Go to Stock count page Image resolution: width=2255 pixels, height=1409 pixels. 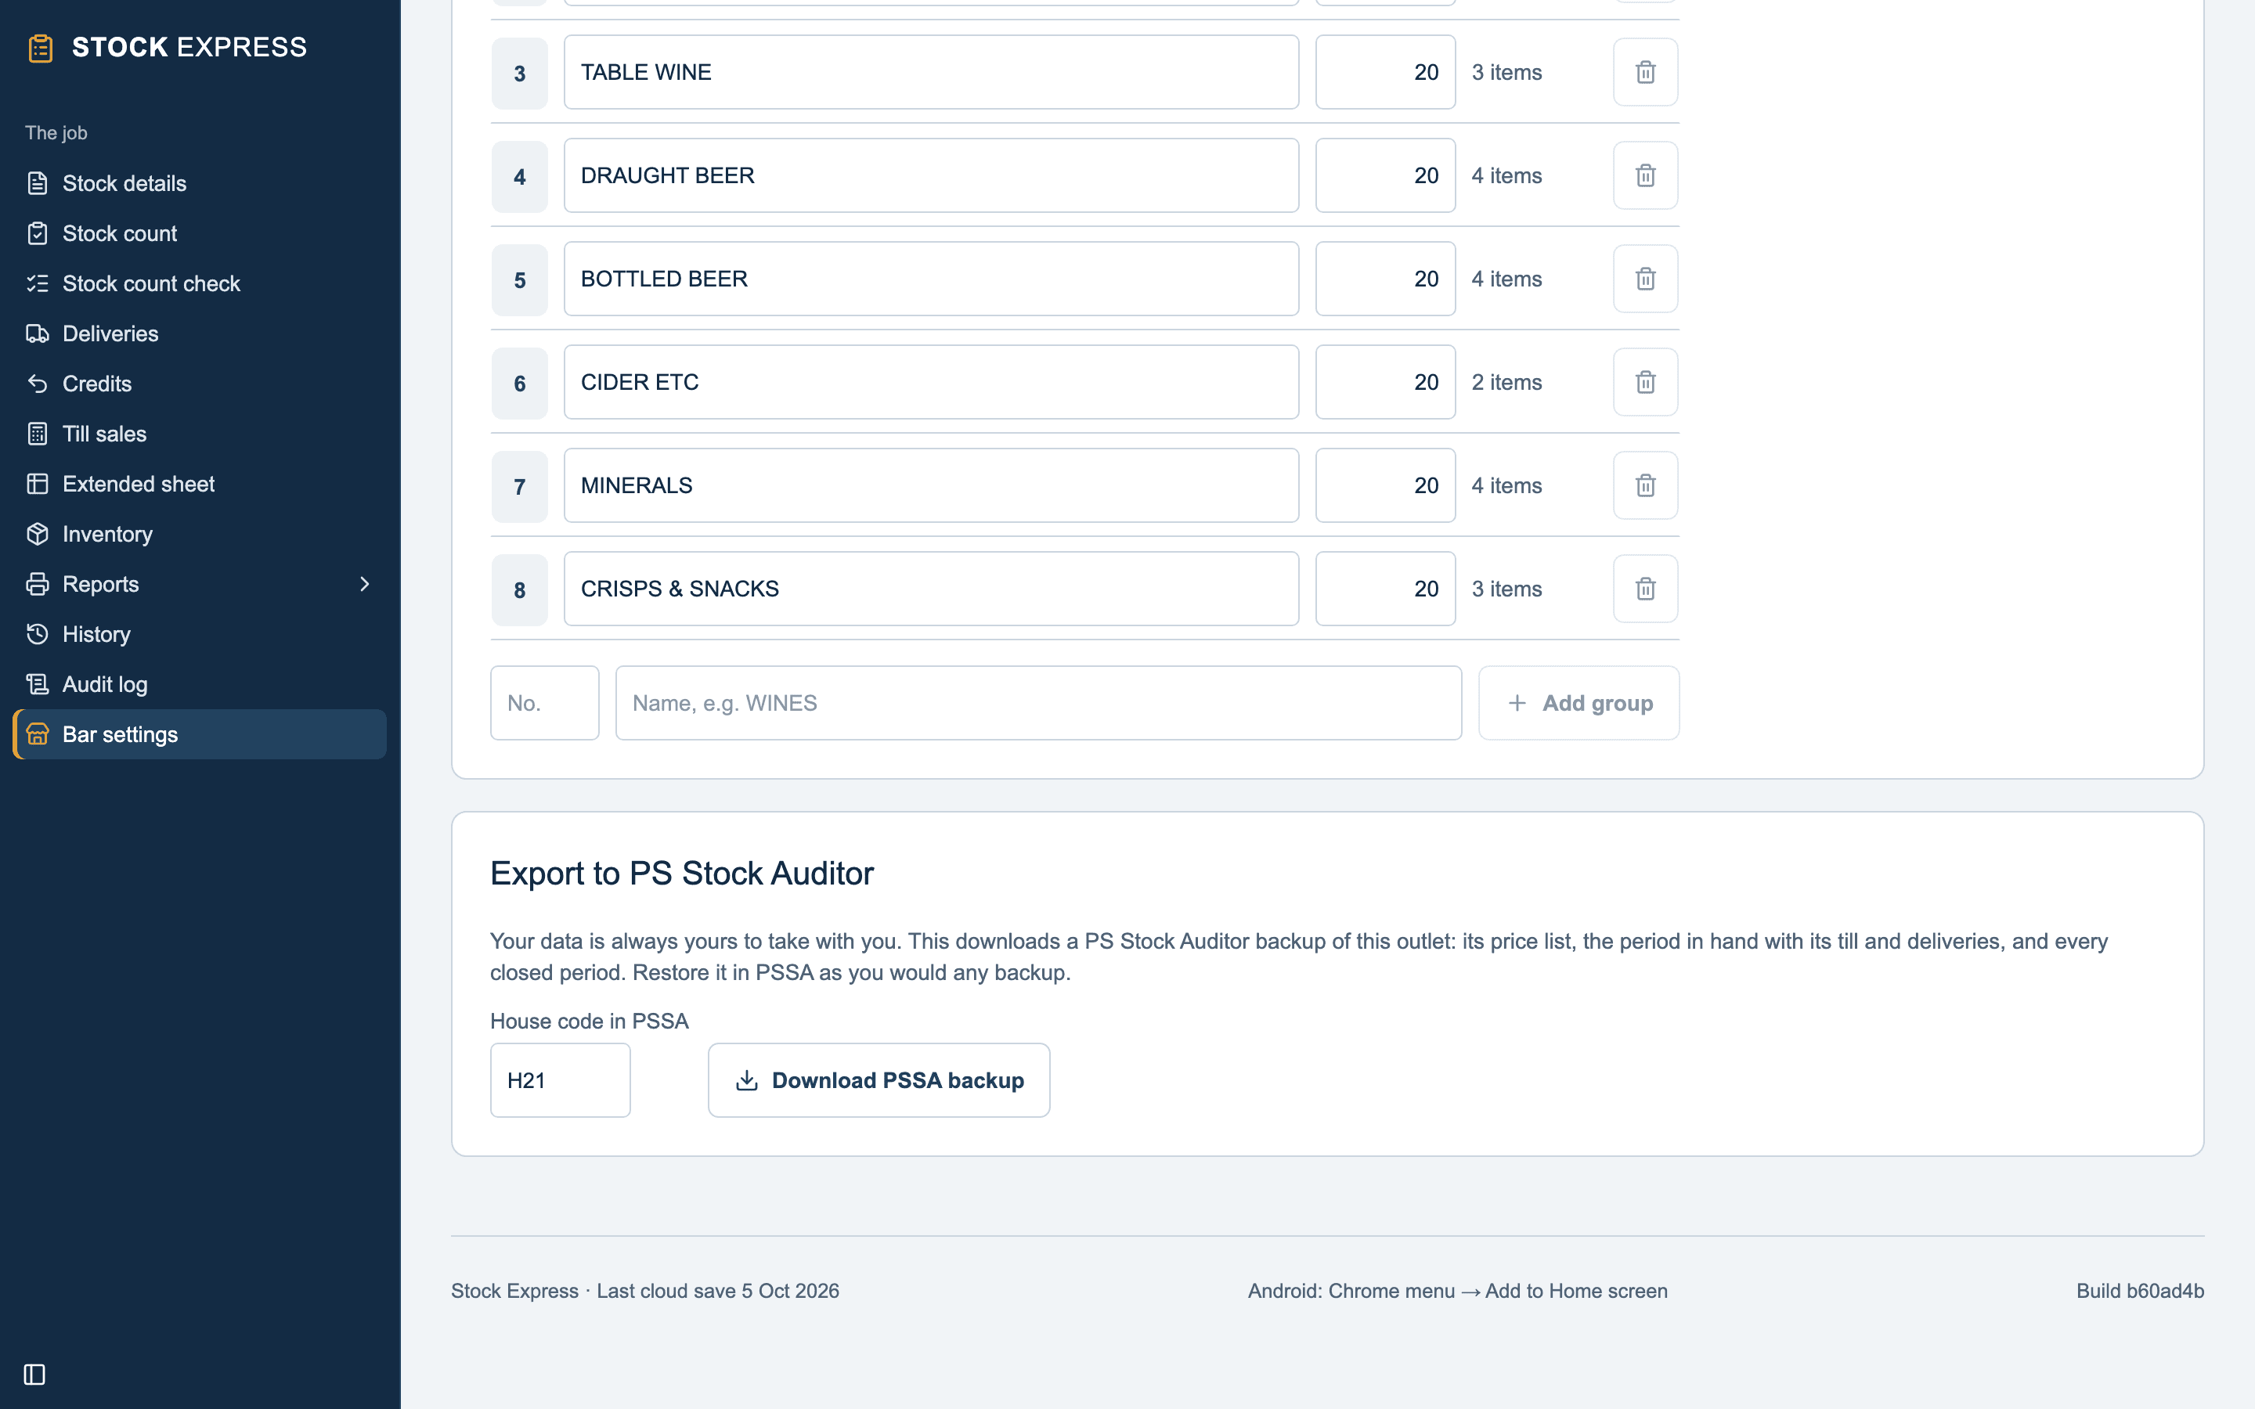[200, 234]
